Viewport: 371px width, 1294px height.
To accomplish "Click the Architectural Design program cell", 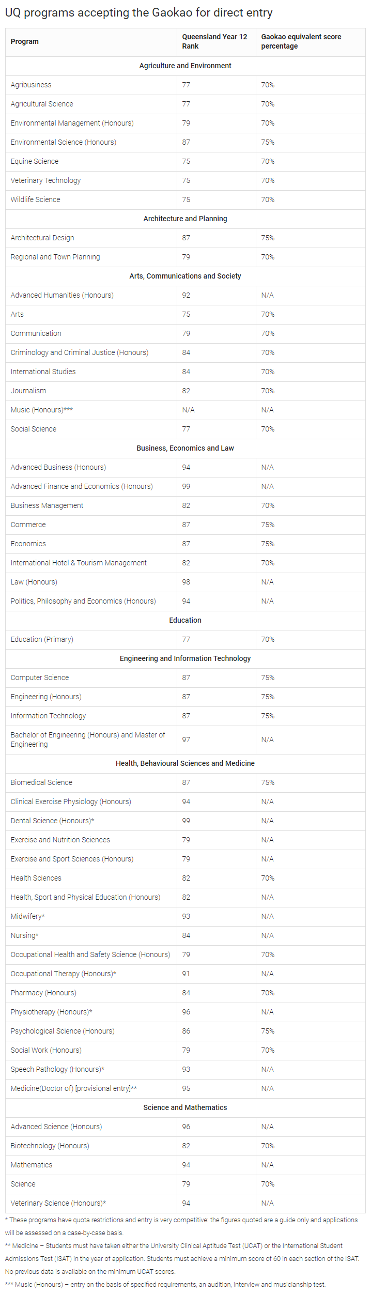I will [42, 238].
